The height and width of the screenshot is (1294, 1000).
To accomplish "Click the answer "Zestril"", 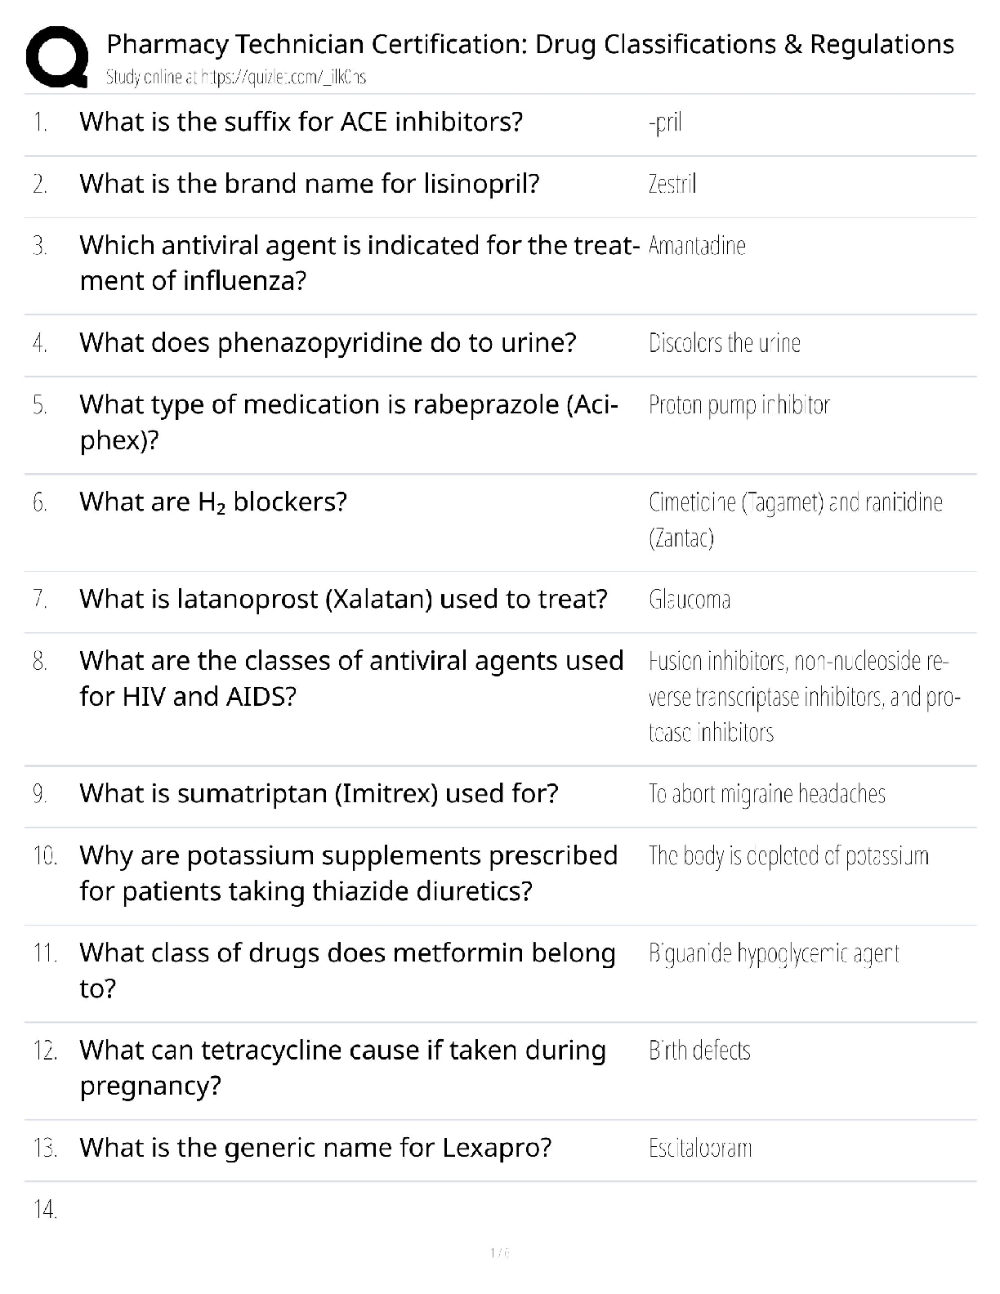I will click(672, 184).
